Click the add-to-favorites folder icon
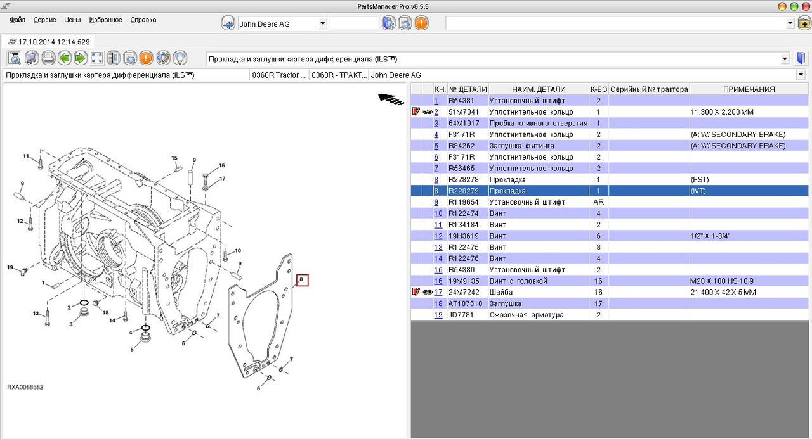Viewport: 812px width, 439px height. point(803,23)
